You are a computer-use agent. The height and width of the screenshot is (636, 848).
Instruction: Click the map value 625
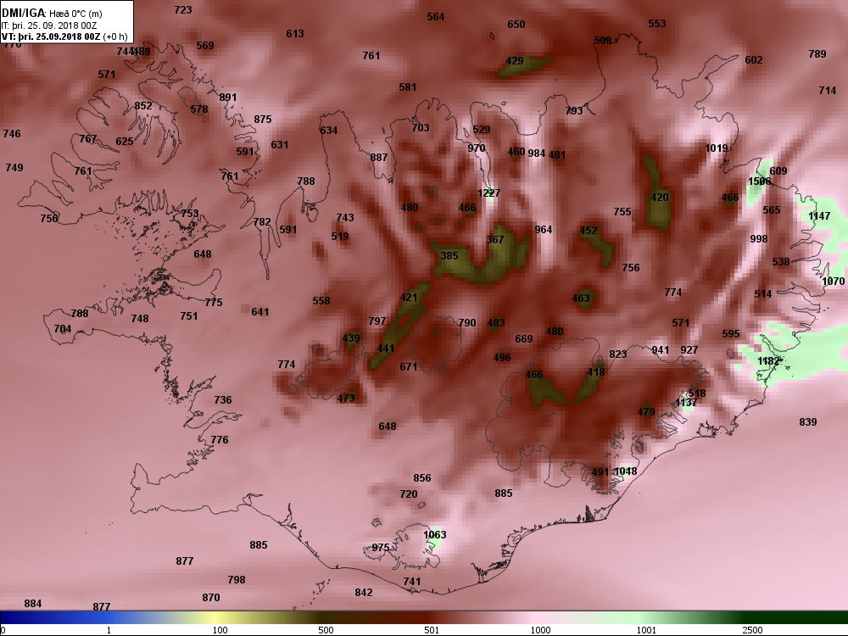(125, 141)
